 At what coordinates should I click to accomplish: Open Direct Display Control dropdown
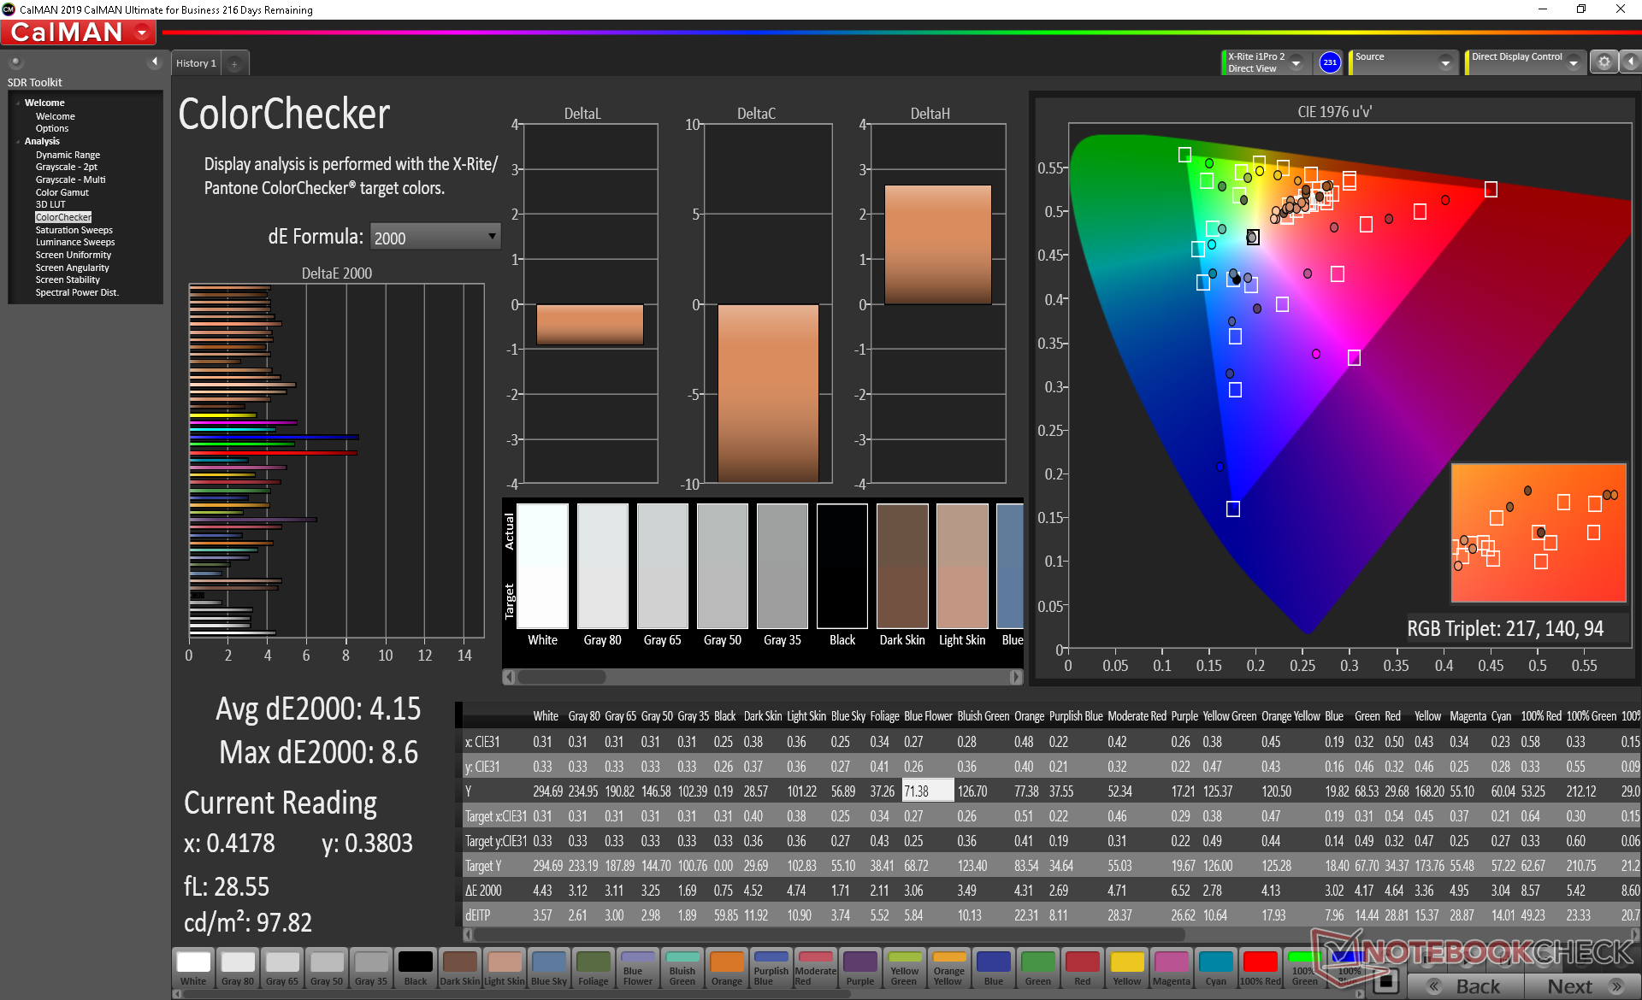point(1574,63)
